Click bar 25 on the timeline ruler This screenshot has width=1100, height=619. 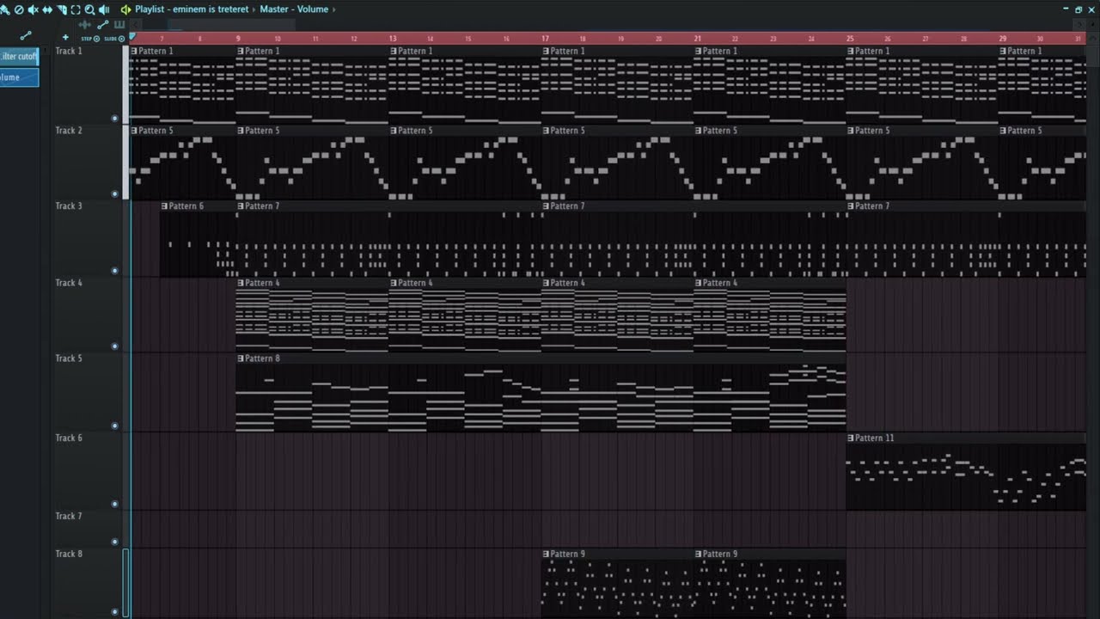click(x=850, y=39)
